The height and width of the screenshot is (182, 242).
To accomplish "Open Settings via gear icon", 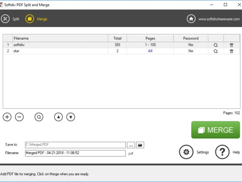I will click(x=186, y=152).
